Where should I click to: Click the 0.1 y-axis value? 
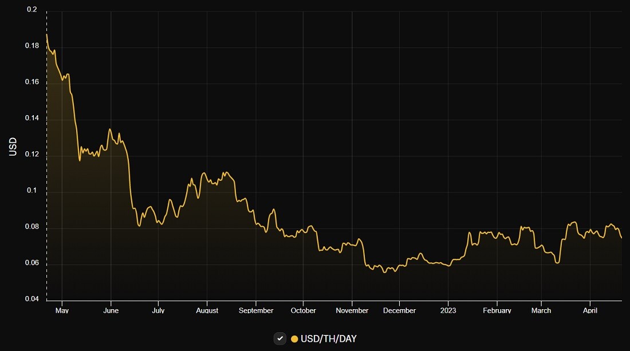click(x=31, y=190)
